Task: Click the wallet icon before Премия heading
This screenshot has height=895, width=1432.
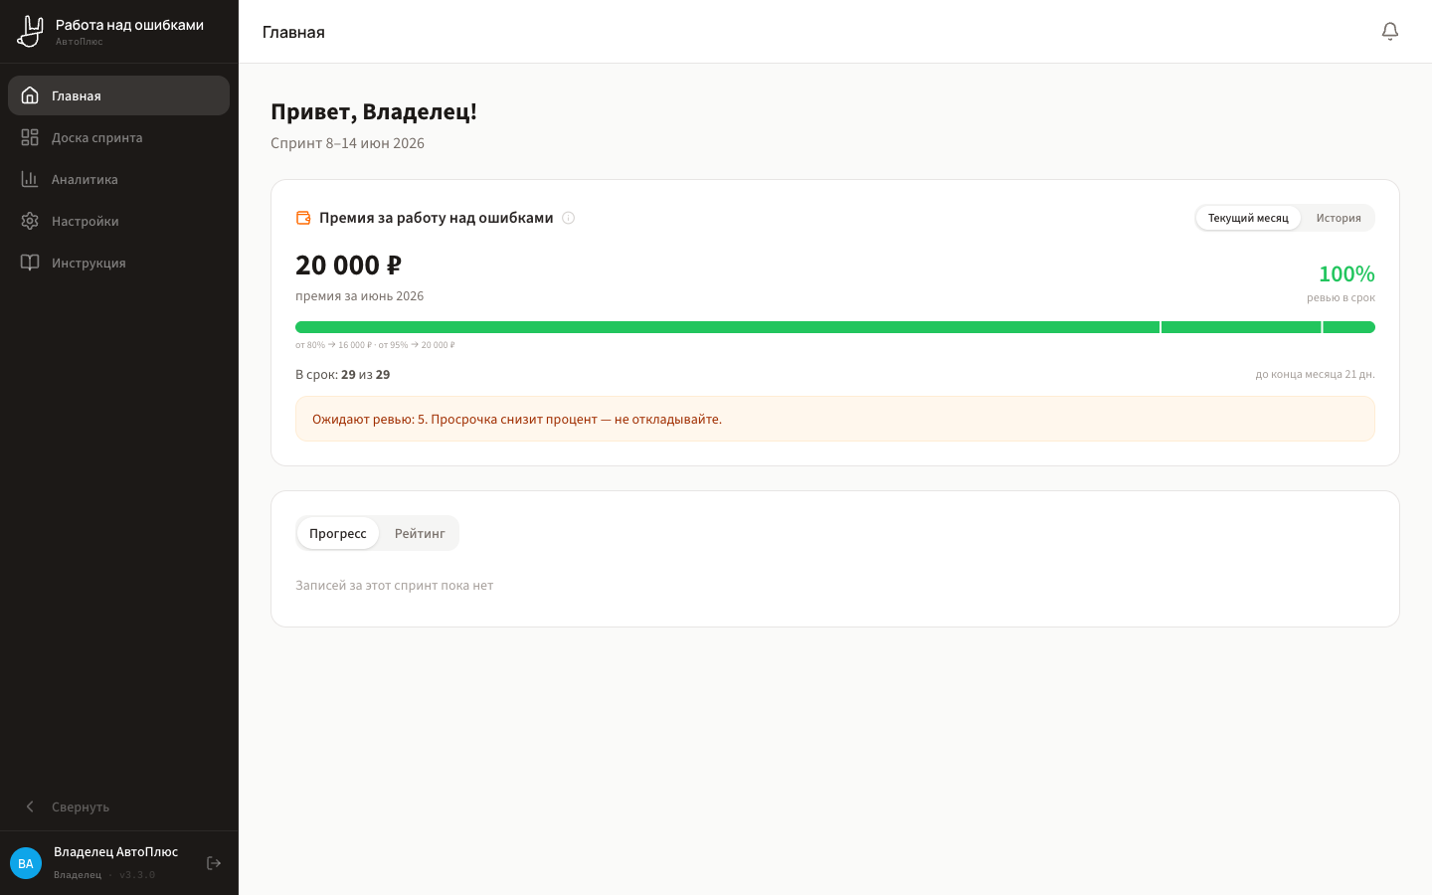Action: click(303, 218)
